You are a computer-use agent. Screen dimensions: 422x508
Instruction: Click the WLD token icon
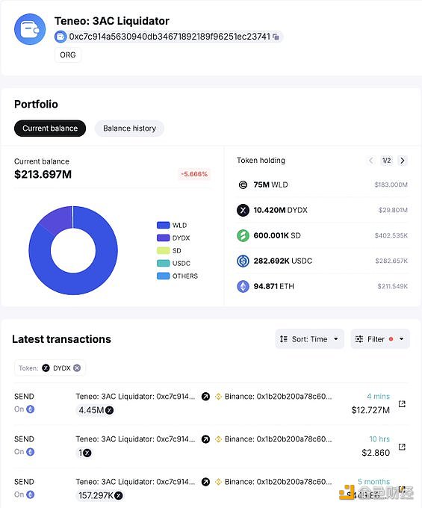pyautogui.click(x=243, y=185)
